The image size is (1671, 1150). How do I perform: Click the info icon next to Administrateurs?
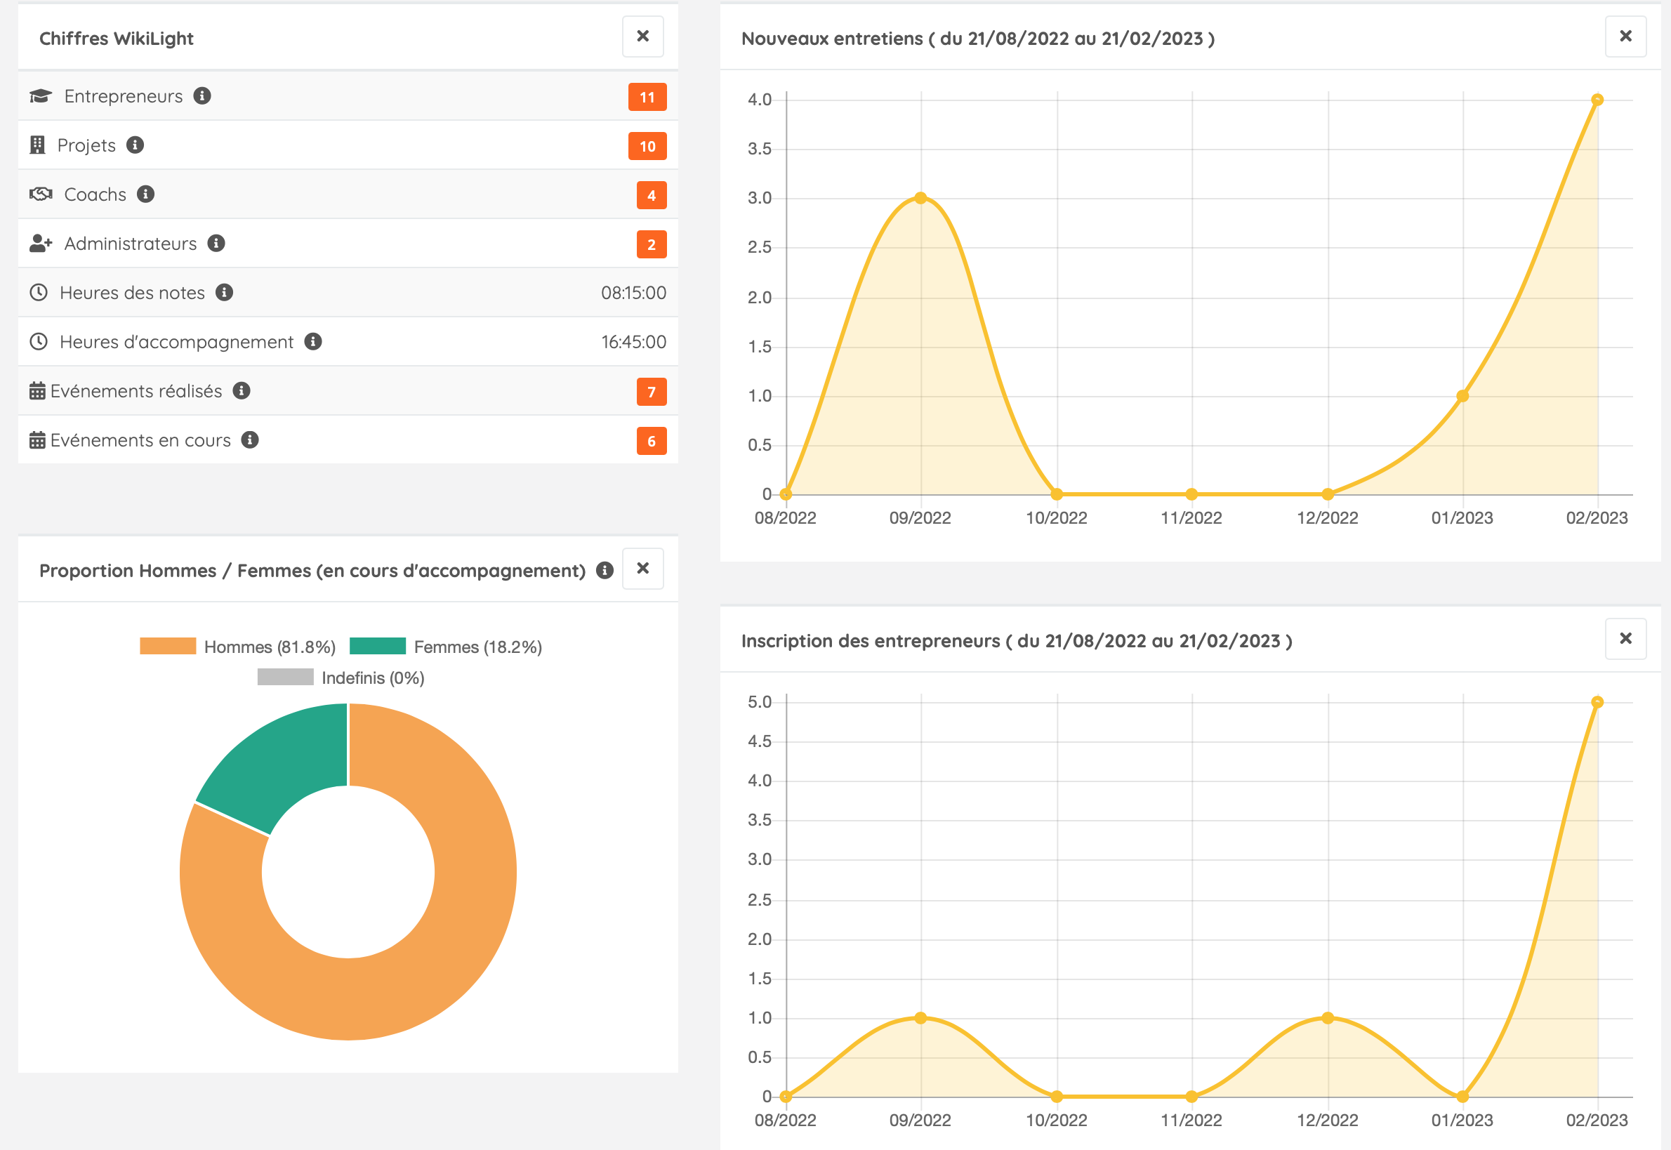pyautogui.click(x=216, y=244)
